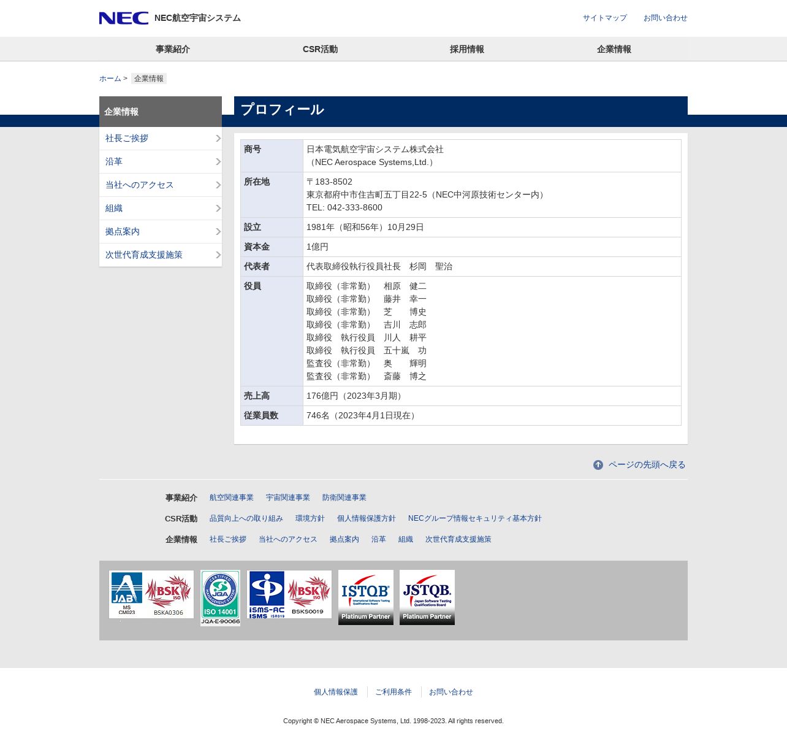
Task: Click the NEC logo in header
Action: click(124, 18)
